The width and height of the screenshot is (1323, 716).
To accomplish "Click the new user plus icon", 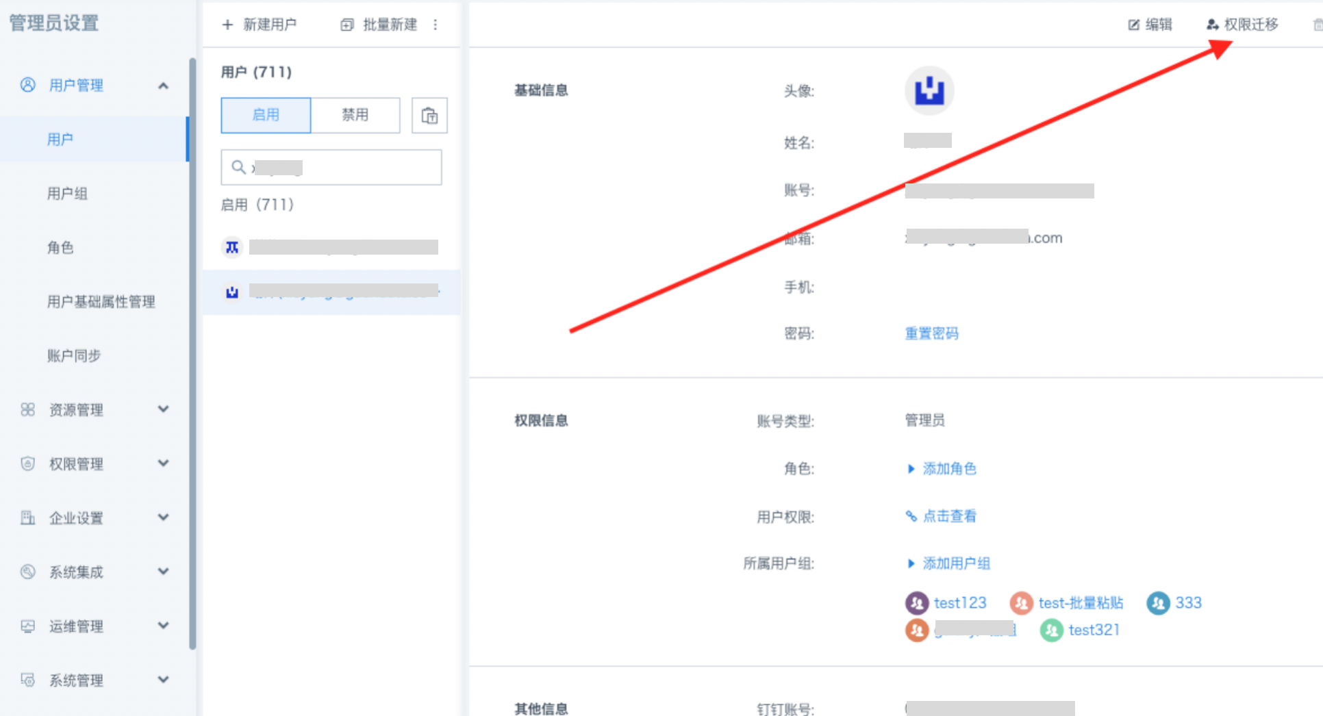I will [227, 25].
